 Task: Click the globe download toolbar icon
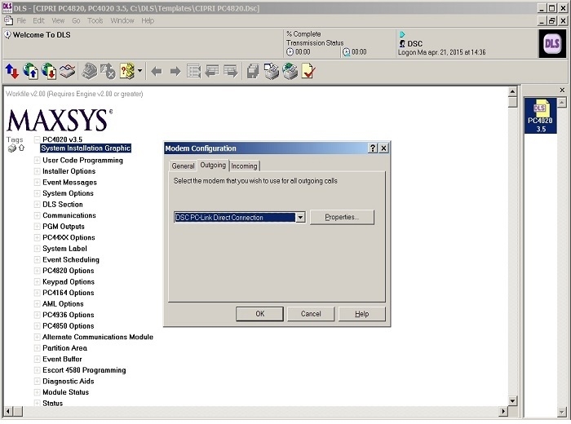tap(49, 71)
